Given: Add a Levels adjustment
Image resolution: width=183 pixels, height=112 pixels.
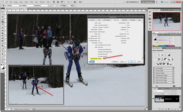Looking at the screenshot, I should click(162, 55).
